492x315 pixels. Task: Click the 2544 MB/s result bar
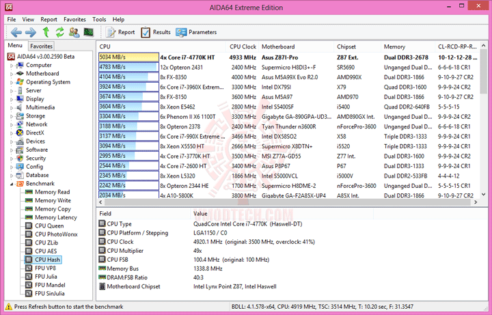128,165
